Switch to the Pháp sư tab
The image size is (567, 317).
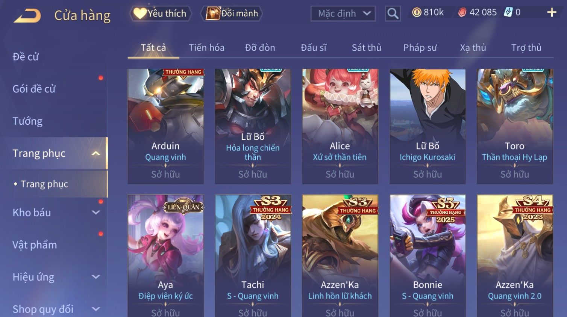(x=420, y=48)
